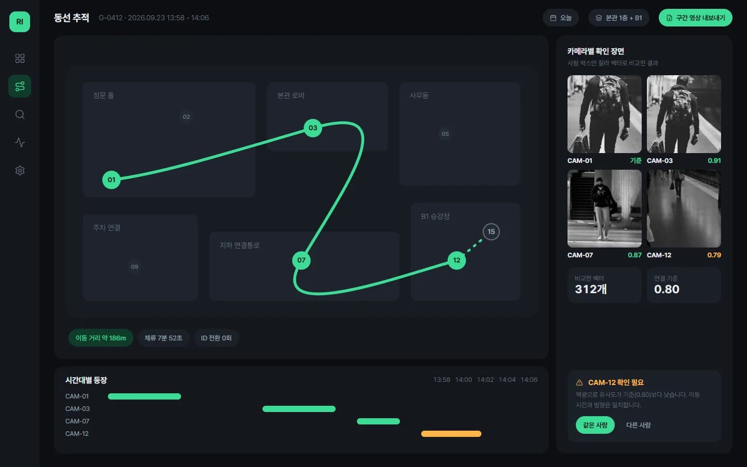Select camera node 03 in 본관 로비
This screenshot has width=747, height=467.
click(313, 128)
